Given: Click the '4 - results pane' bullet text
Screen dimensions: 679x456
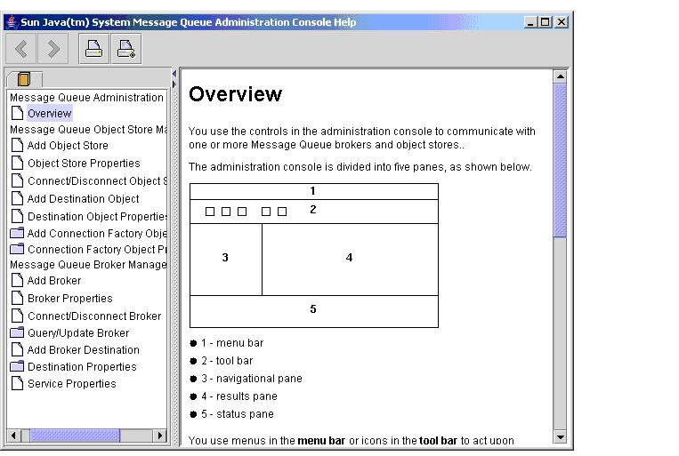Looking at the screenshot, I should pyautogui.click(x=239, y=396).
